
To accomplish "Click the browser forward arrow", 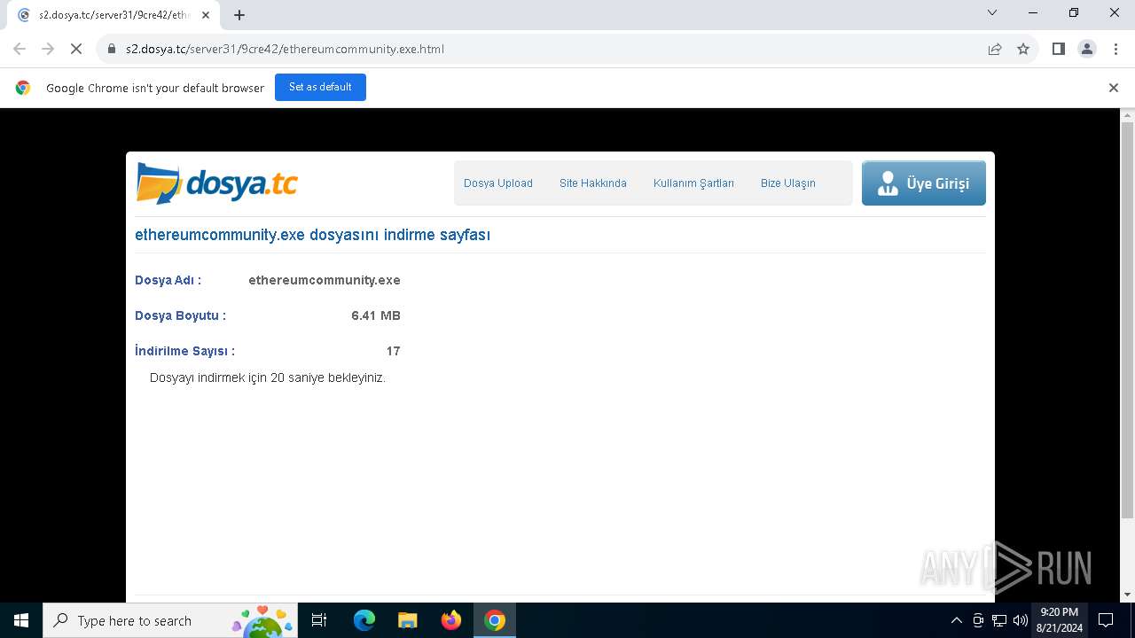I will [48, 49].
